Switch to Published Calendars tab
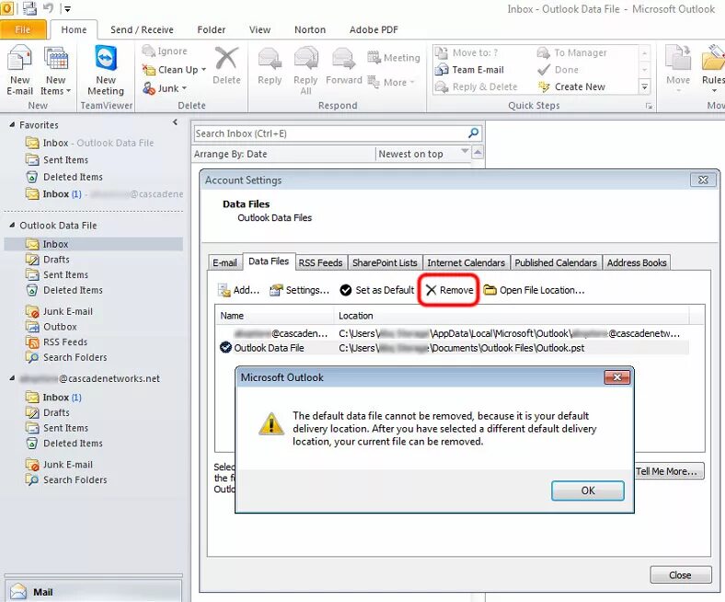This screenshot has width=725, height=602. 556,263
